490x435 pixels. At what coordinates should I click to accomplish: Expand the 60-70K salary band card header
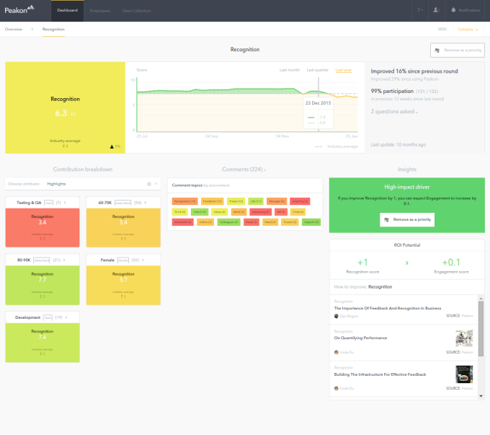(123, 203)
